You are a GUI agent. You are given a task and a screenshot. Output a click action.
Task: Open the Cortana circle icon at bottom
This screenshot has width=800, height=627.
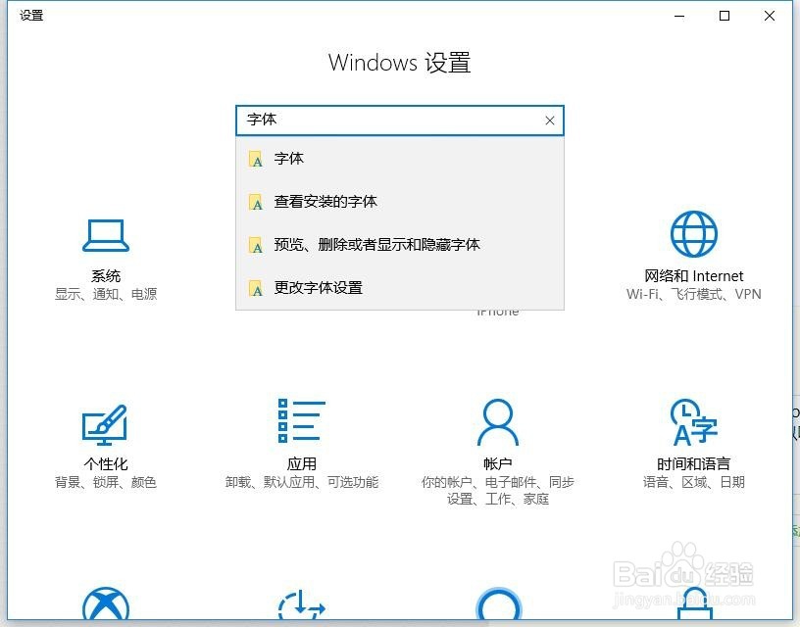498,604
